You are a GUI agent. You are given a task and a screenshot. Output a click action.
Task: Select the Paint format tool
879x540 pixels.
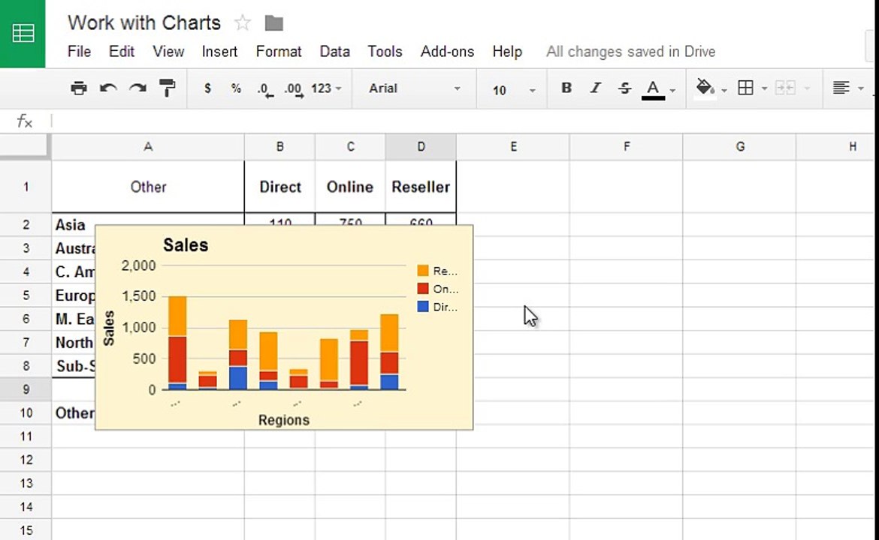click(x=167, y=88)
